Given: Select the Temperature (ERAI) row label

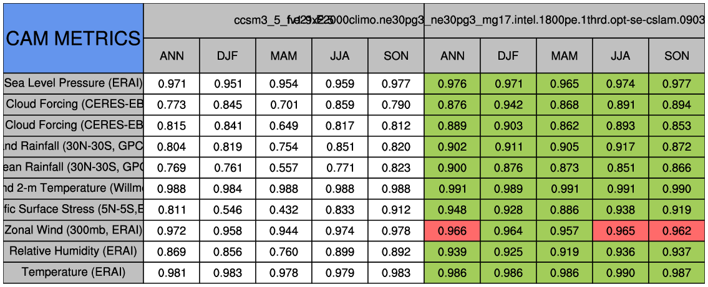Looking at the screenshot, I should 73,272.
